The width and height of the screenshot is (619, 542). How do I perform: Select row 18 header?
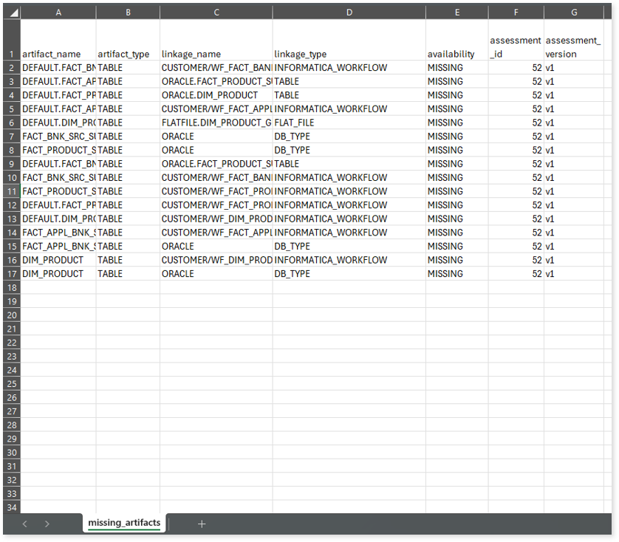11,287
